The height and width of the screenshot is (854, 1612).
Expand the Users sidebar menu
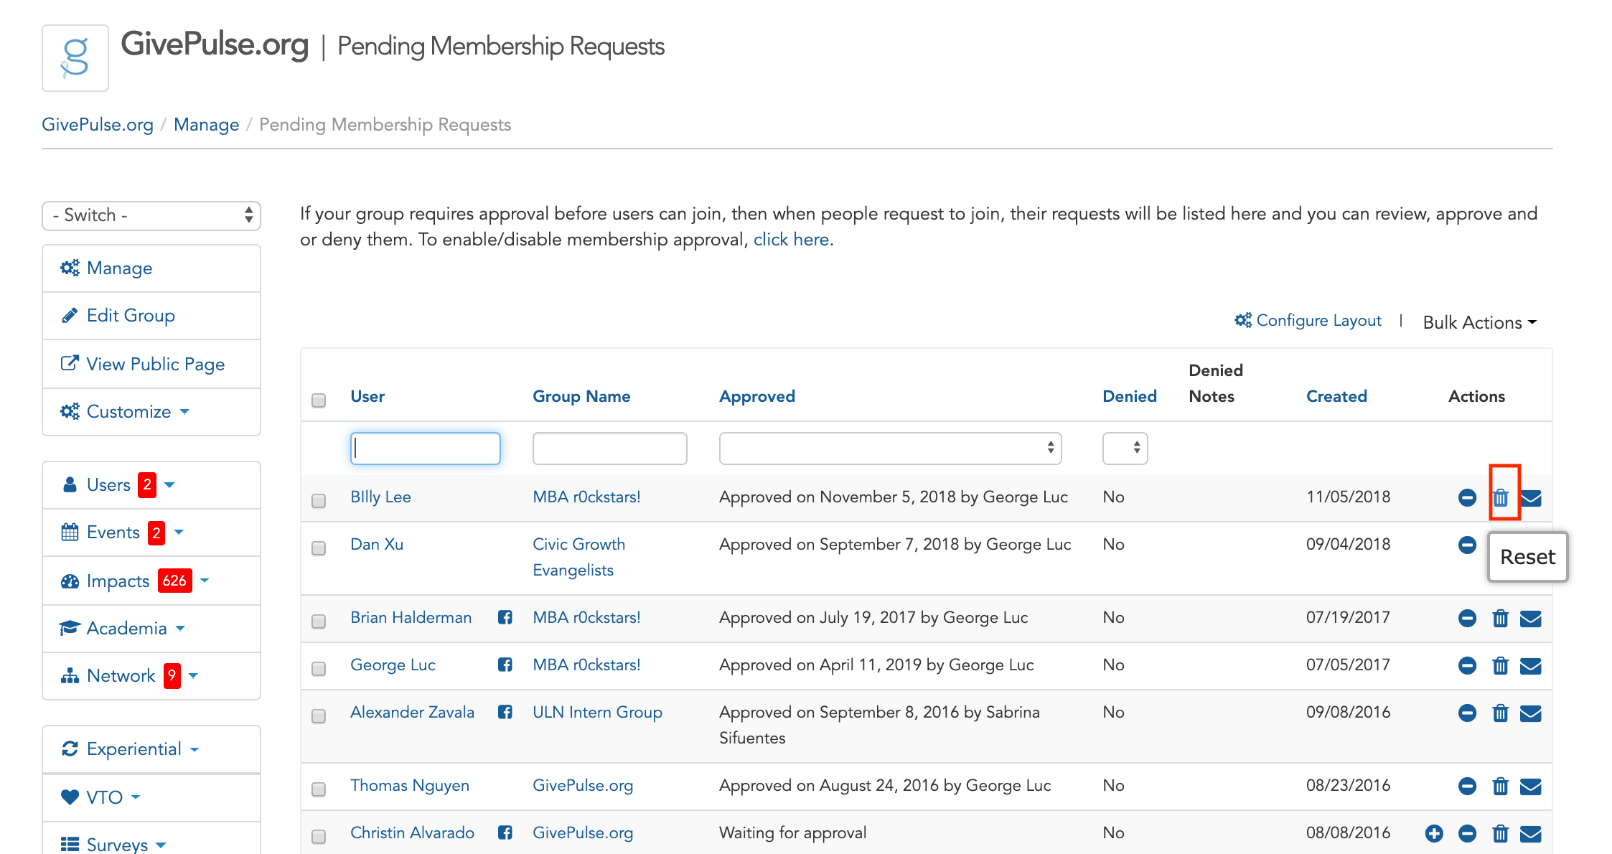[151, 485]
